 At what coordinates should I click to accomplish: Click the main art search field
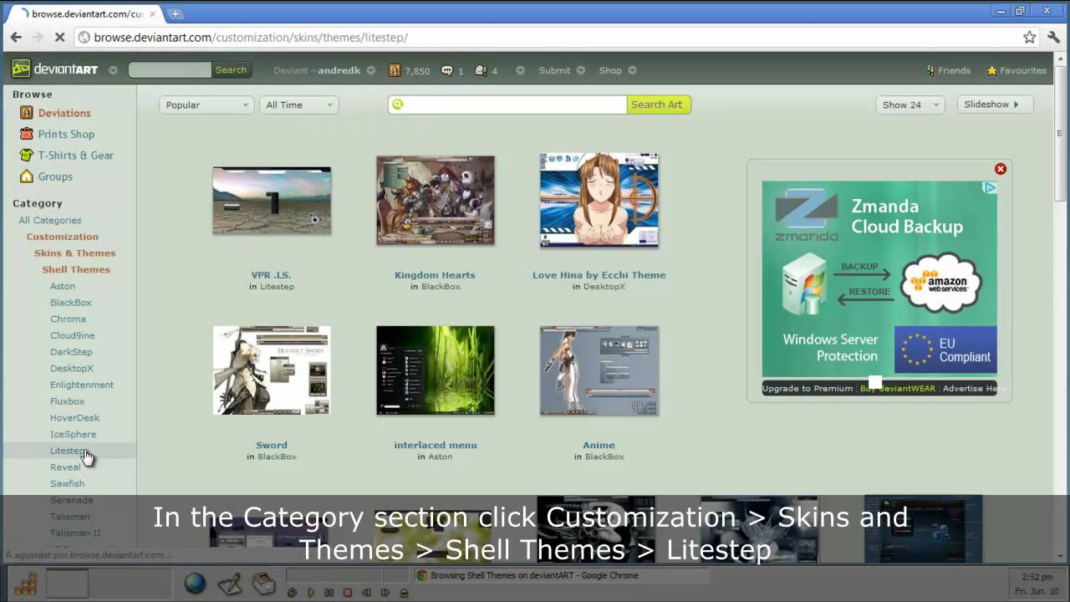click(507, 105)
